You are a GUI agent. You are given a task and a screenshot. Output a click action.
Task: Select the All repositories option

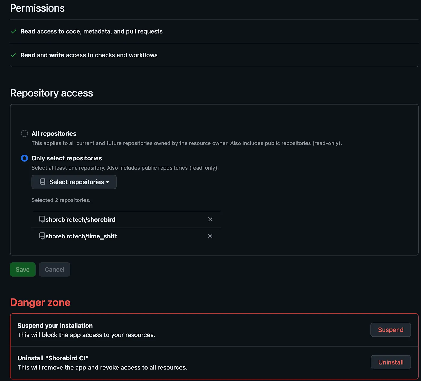click(24, 133)
